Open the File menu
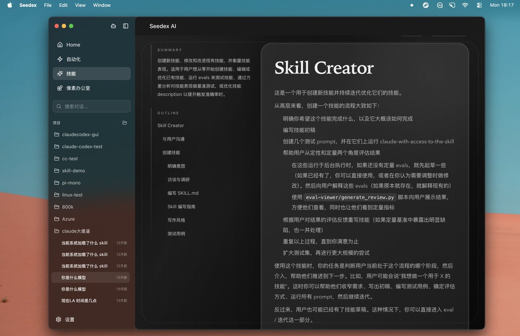Viewport: 520px width, 336px height. pyautogui.click(x=48, y=5)
